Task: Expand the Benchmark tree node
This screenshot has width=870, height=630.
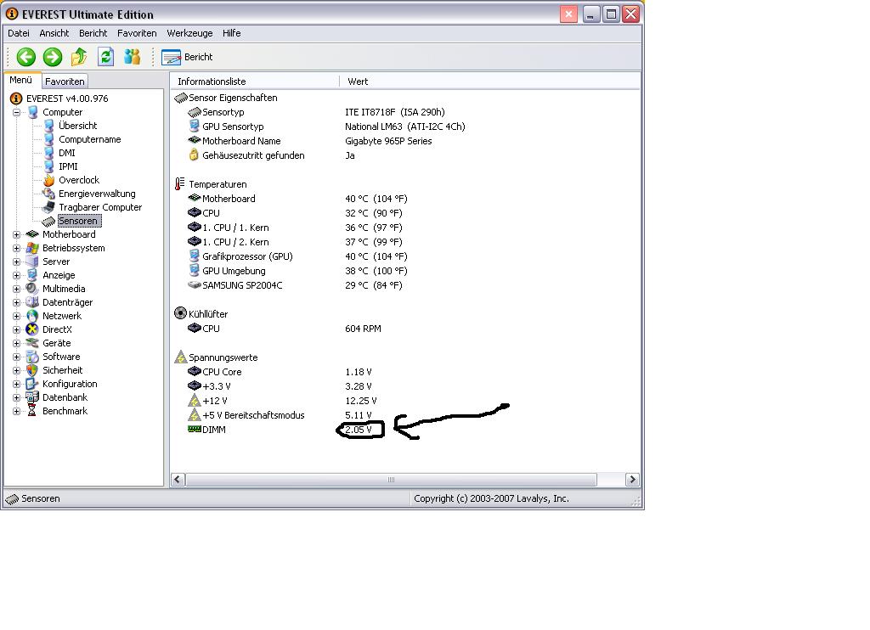Action: [17, 411]
